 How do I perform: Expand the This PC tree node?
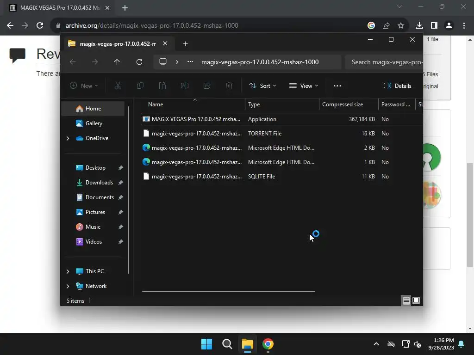[68, 271]
